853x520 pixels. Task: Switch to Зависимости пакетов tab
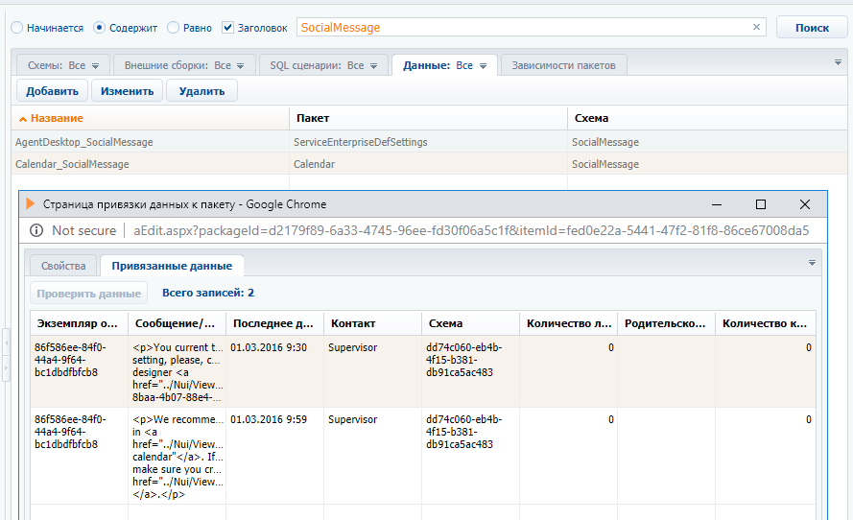[563, 65]
